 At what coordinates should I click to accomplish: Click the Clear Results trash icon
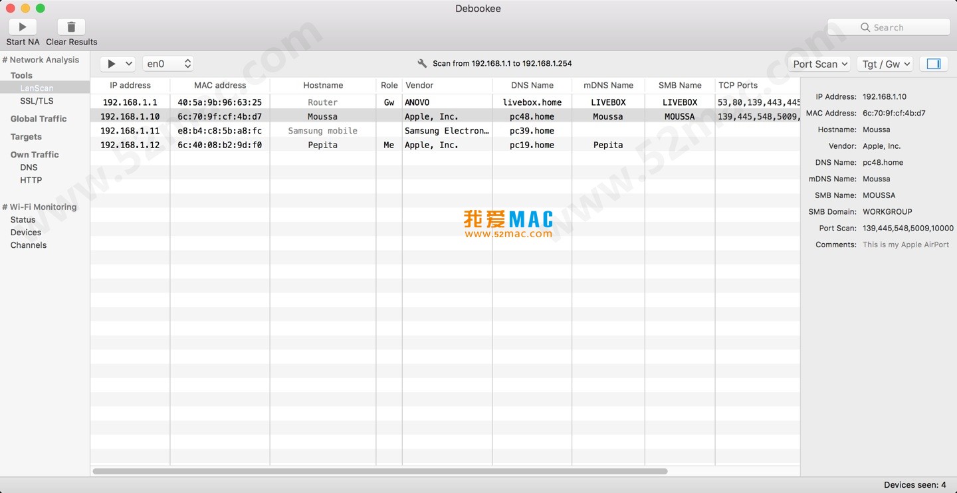click(71, 27)
